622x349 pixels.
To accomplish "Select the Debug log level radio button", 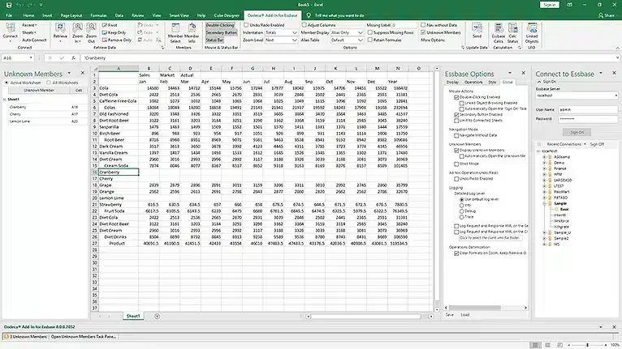I will tap(462, 211).
